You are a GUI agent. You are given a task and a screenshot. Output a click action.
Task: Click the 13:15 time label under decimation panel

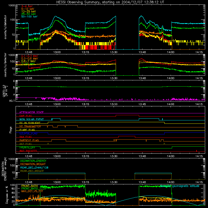coord(85,182)
